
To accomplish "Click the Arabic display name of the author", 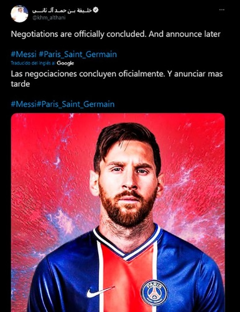I will click(x=62, y=10).
